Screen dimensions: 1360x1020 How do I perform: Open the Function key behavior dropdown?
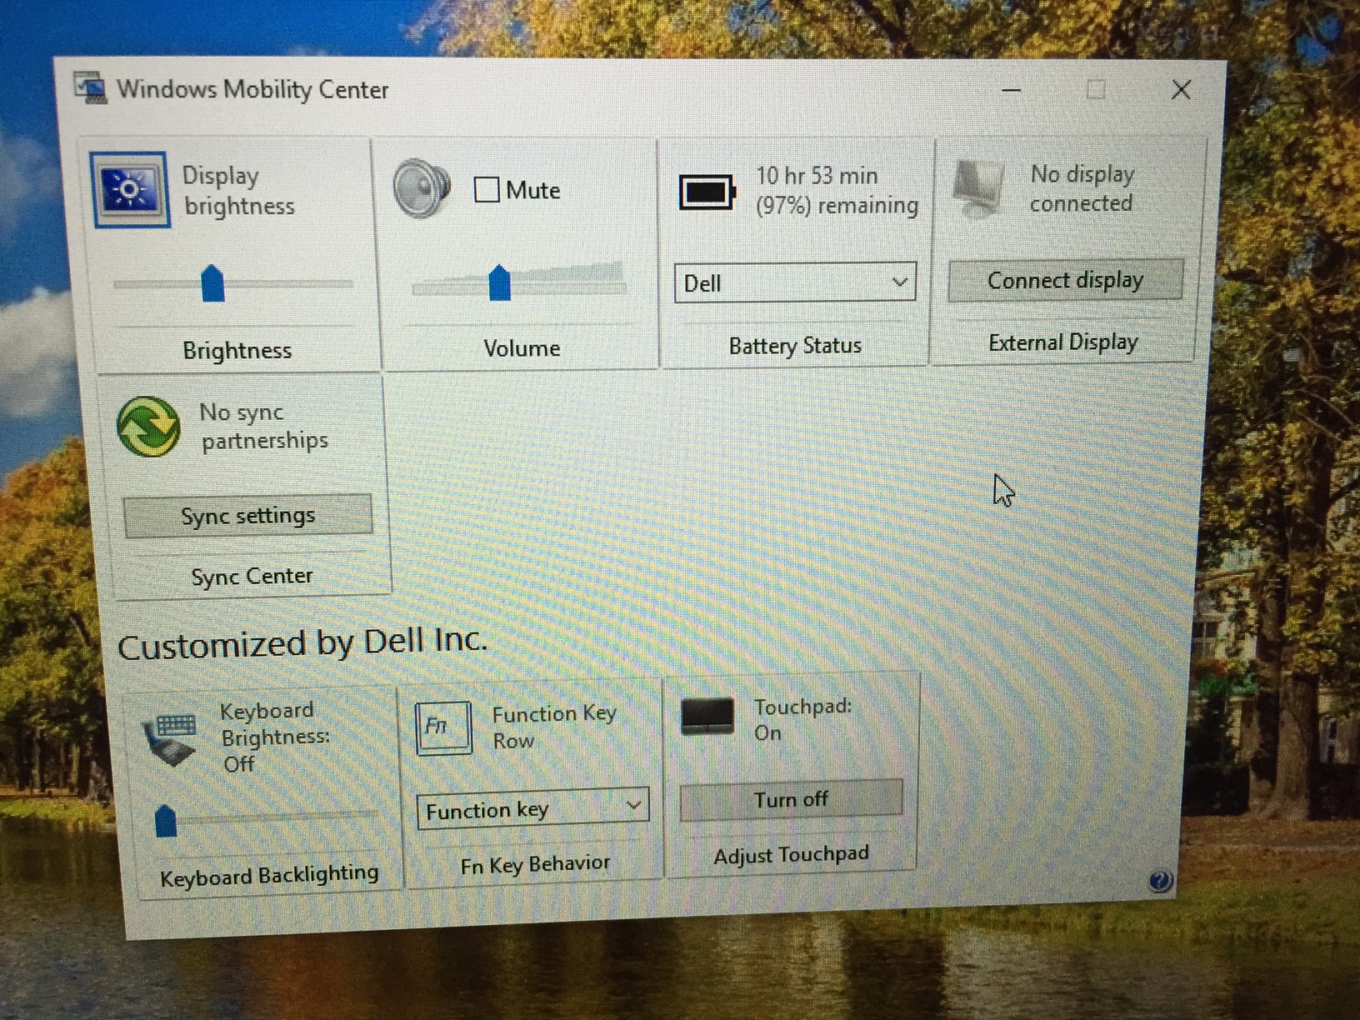tap(532, 808)
